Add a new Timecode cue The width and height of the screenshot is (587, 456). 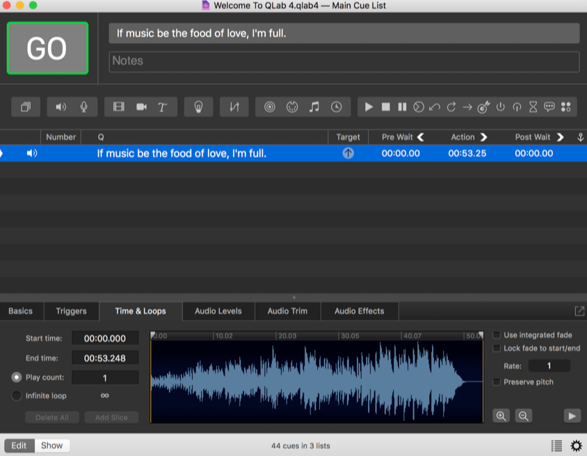tap(336, 107)
